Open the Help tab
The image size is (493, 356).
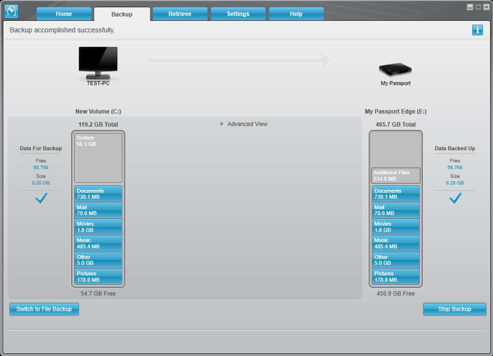[x=296, y=14]
